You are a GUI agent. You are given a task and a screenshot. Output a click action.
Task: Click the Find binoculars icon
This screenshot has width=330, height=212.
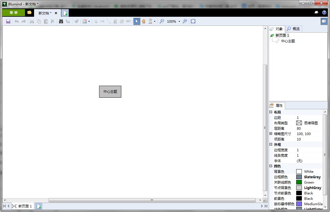61,21
